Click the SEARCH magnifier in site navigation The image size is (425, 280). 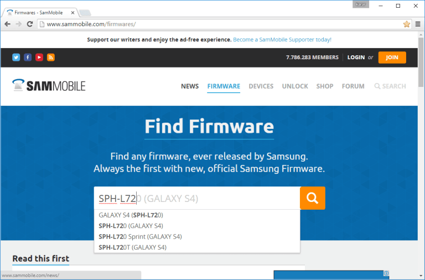390,86
